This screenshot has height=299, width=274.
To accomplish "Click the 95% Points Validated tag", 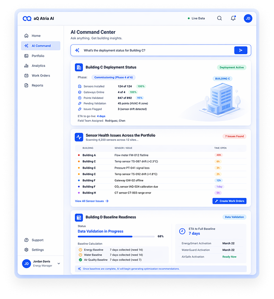I will [140, 98].
